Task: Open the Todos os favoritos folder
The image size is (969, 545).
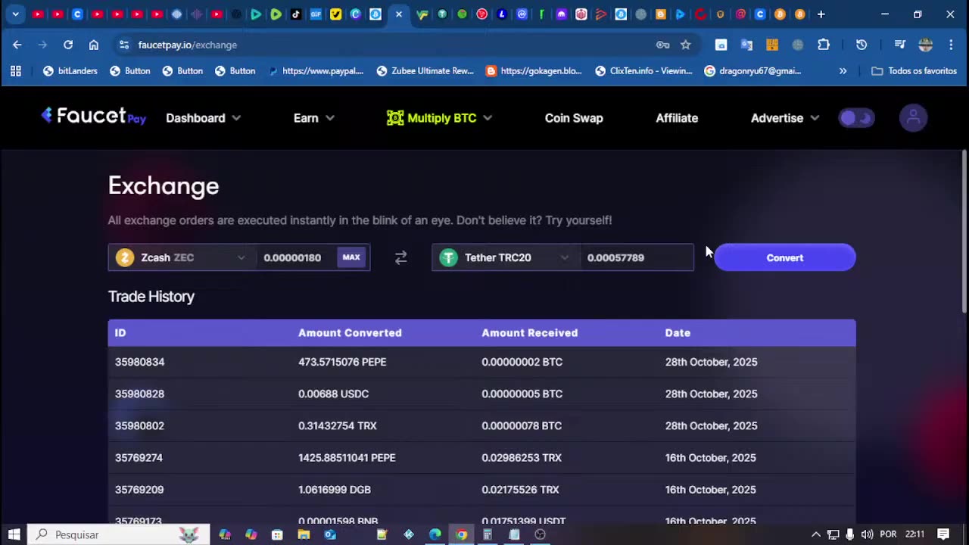Action: 914,70
